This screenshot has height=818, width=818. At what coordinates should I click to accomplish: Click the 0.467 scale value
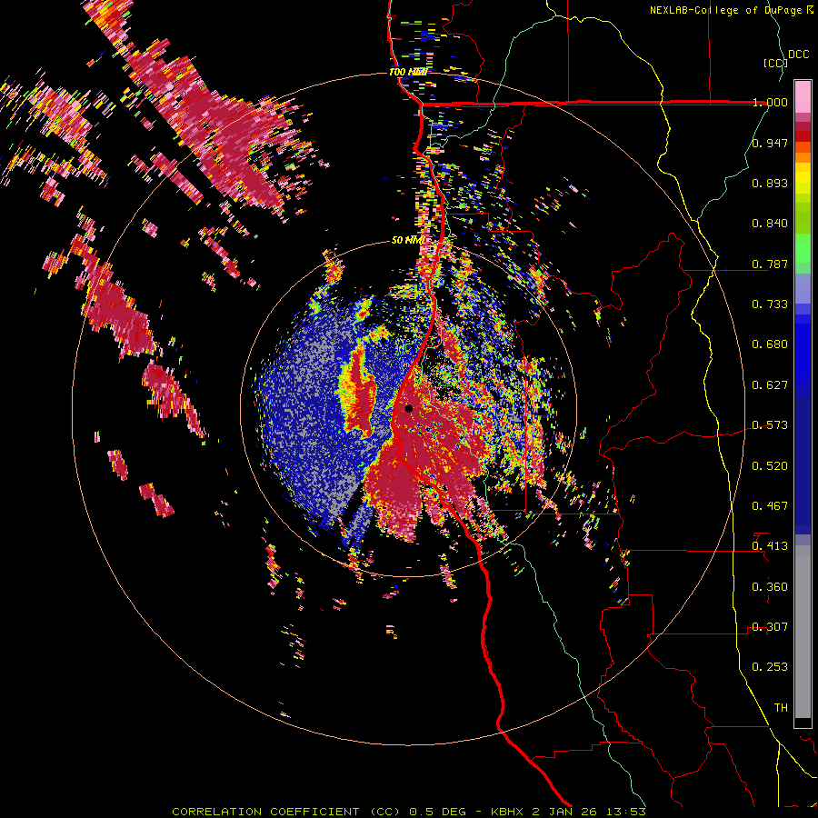point(770,506)
